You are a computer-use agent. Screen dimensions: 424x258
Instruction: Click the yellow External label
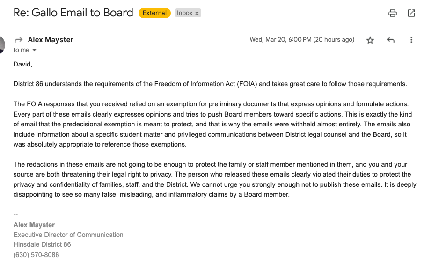(154, 13)
